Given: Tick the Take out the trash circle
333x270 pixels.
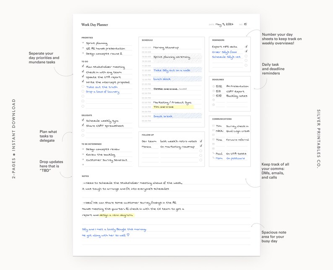Looking at the screenshot, I should 83,86.
